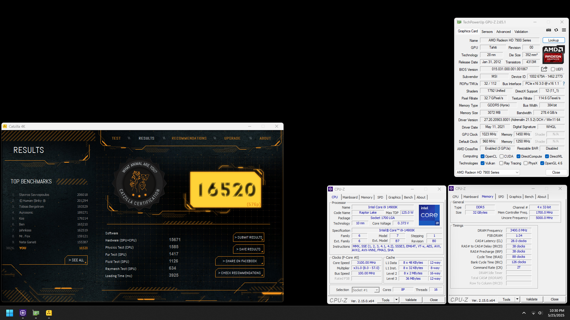
Task: Click GPU-Z screenshot camera icon
Action: pyautogui.click(x=549, y=30)
